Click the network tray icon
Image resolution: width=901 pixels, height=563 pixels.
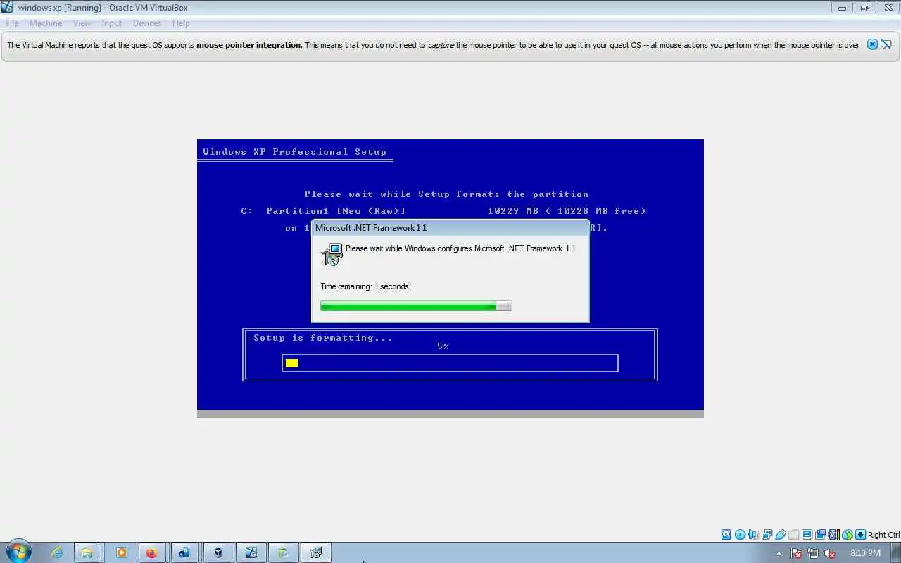click(x=813, y=554)
